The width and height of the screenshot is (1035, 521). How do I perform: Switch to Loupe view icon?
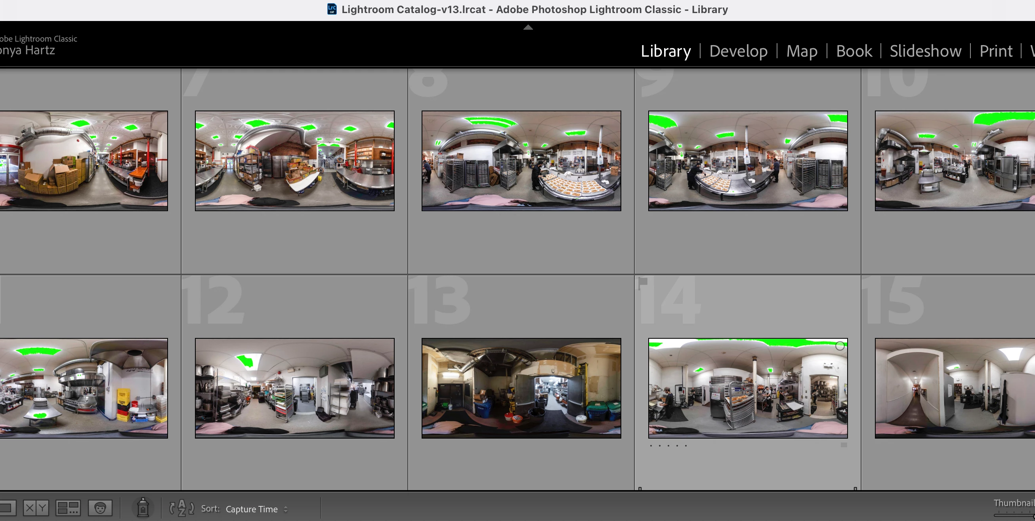(x=7, y=508)
